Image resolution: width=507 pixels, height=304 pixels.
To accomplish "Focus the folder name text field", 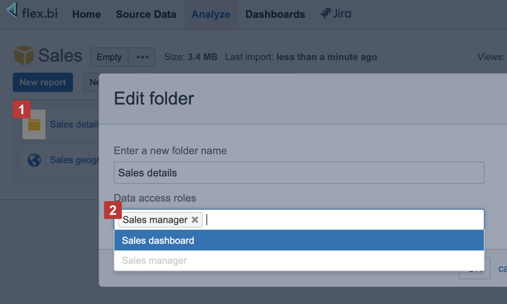I will point(299,173).
